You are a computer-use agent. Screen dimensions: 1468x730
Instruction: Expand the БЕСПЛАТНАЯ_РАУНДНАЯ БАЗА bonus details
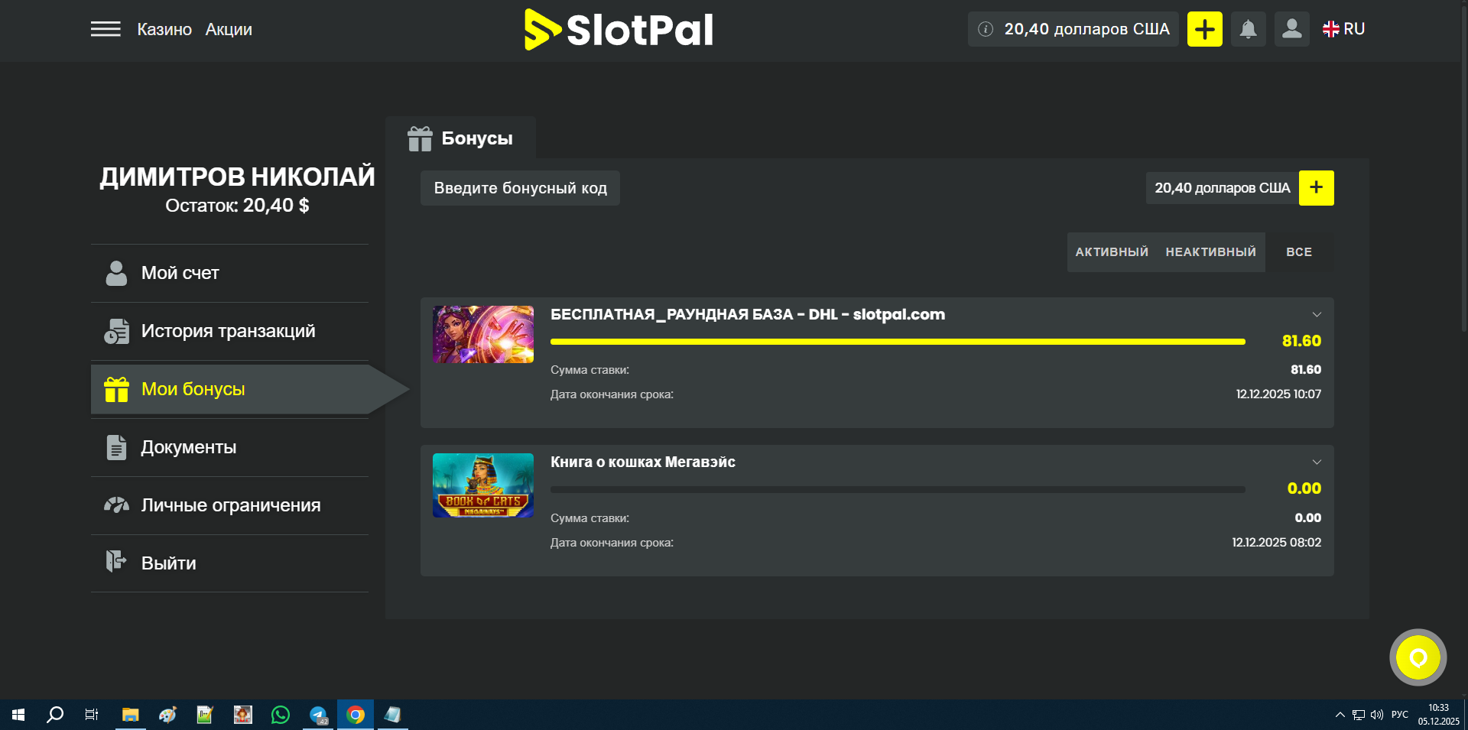pos(1317,315)
